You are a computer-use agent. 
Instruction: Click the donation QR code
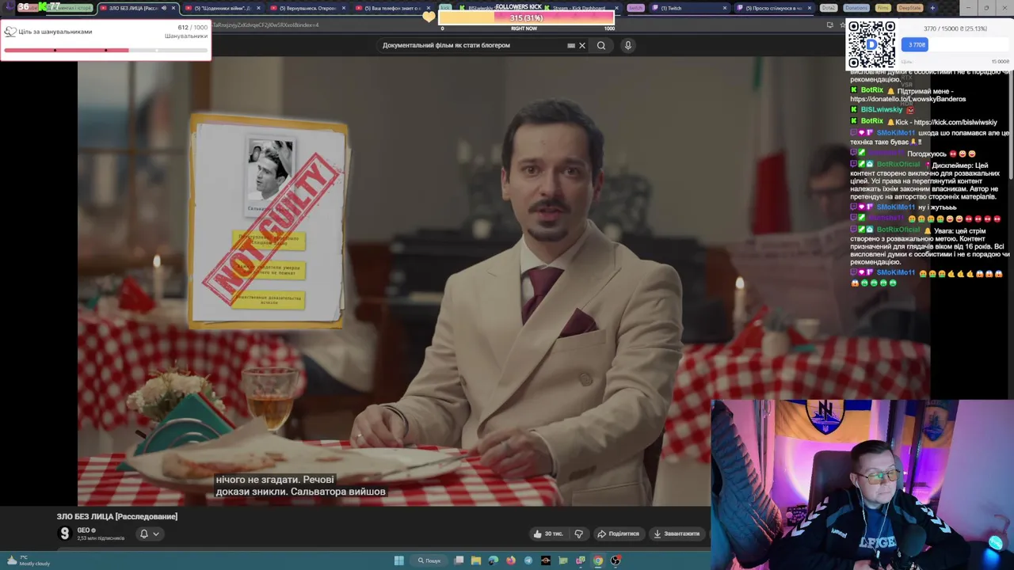871,44
